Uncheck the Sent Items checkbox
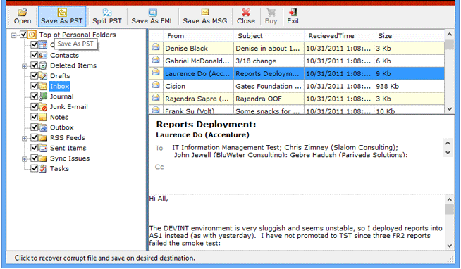 (34, 148)
